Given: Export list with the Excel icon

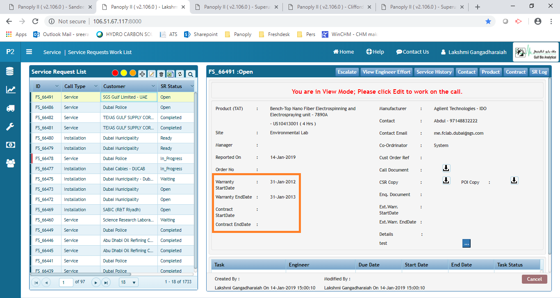Looking at the screenshot, I should [170, 74].
